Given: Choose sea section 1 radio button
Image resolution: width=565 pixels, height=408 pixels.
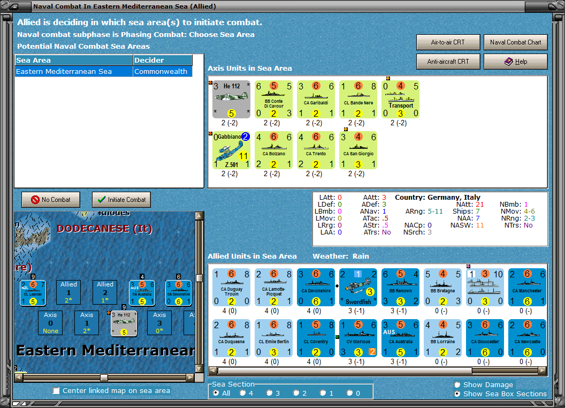Looking at the screenshot, I should tap(323, 393).
